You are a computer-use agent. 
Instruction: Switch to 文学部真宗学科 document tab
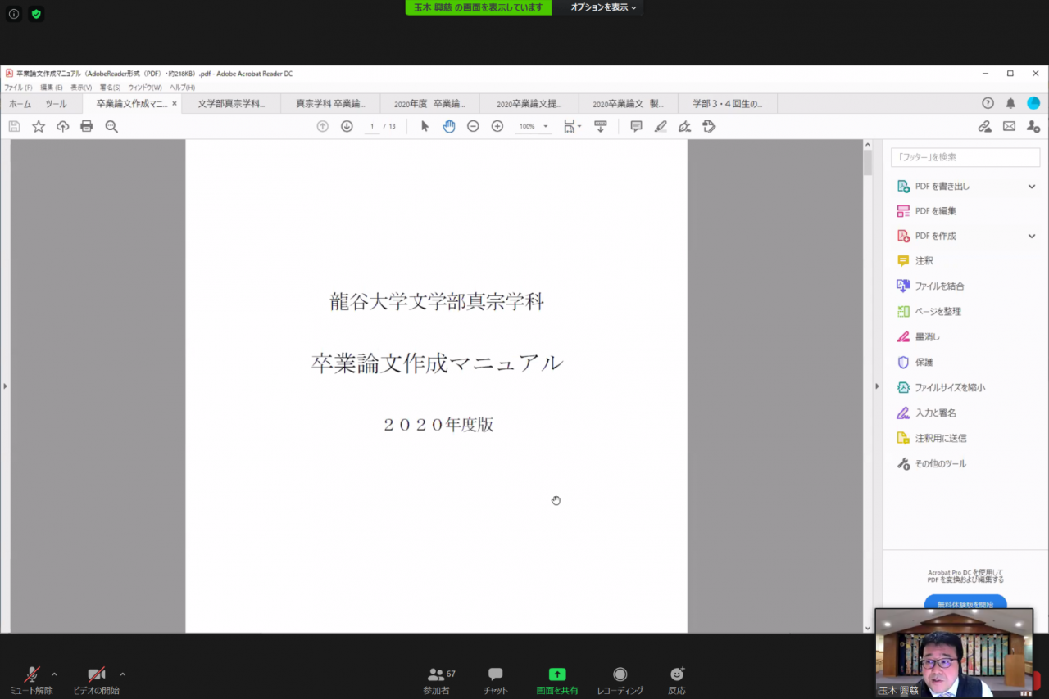[231, 104]
